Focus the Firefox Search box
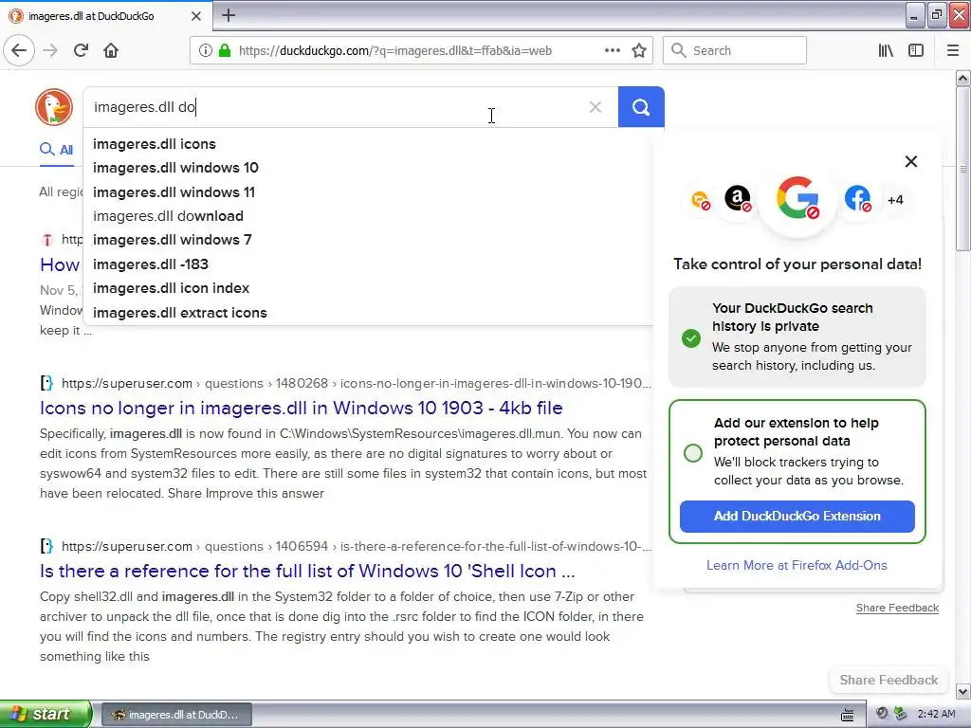This screenshot has width=971, height=728. 735,50
